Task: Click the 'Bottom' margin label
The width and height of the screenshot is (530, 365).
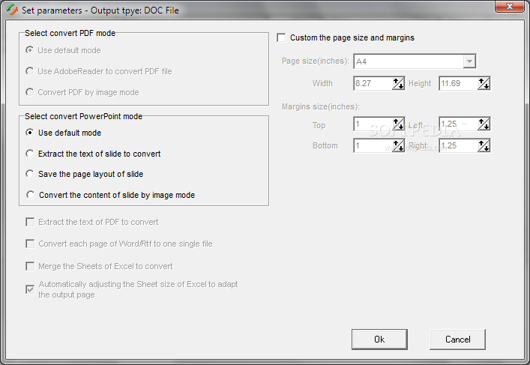Action: click(x=325, y=145)
